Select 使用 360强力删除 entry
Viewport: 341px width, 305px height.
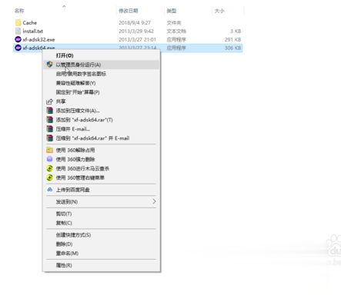click(102, 159)
